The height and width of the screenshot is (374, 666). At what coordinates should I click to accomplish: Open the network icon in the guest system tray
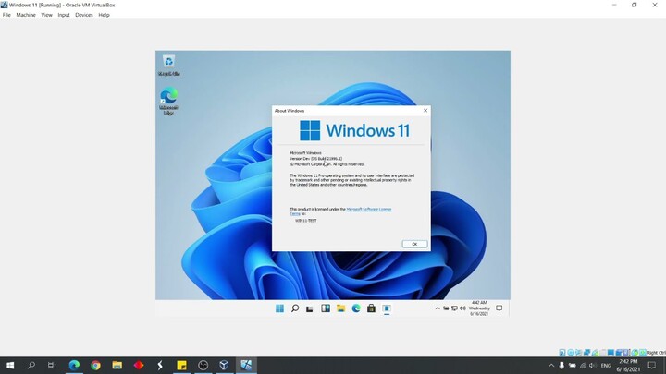click(454, 308)
